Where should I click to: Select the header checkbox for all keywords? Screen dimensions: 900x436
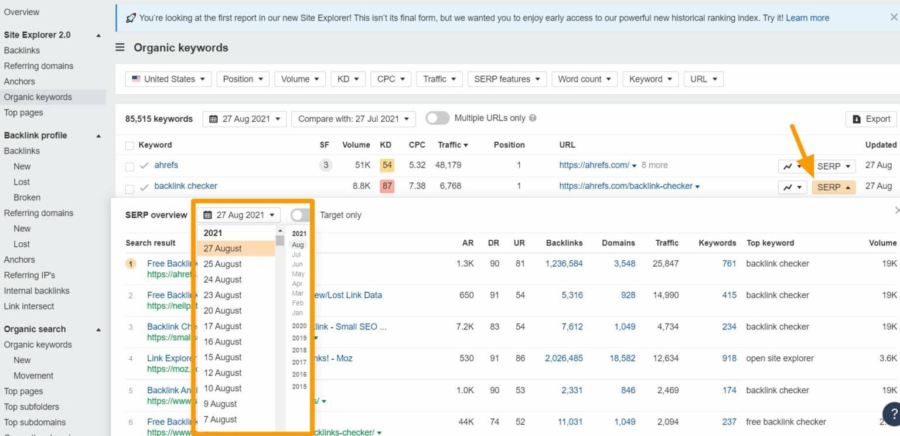tap(129, 145)
